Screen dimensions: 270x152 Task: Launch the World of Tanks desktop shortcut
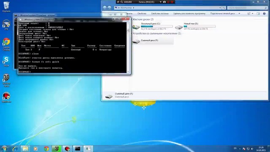(6, 80)
